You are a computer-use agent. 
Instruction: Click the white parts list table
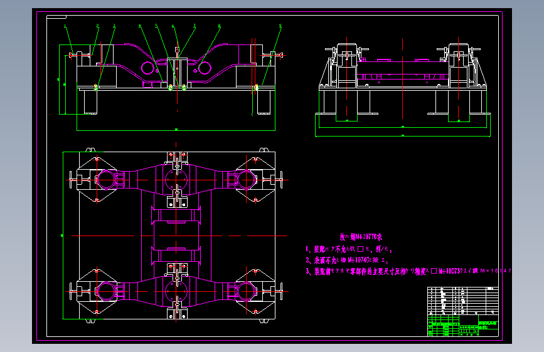[463, 301]
